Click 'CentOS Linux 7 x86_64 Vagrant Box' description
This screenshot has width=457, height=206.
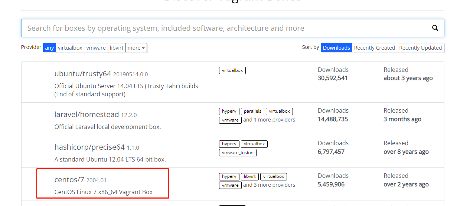pyautogui.click(x=104, y=192)
